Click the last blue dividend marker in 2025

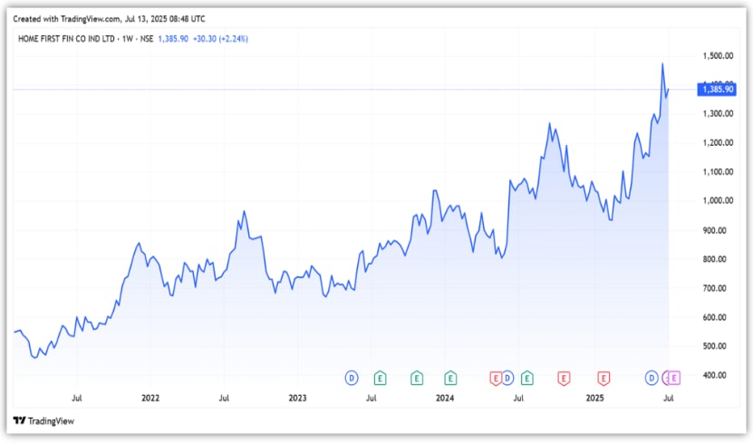pos(651,377)
